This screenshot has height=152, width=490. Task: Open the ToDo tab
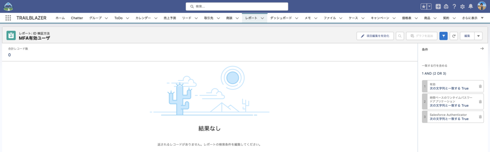coord(118,18)
